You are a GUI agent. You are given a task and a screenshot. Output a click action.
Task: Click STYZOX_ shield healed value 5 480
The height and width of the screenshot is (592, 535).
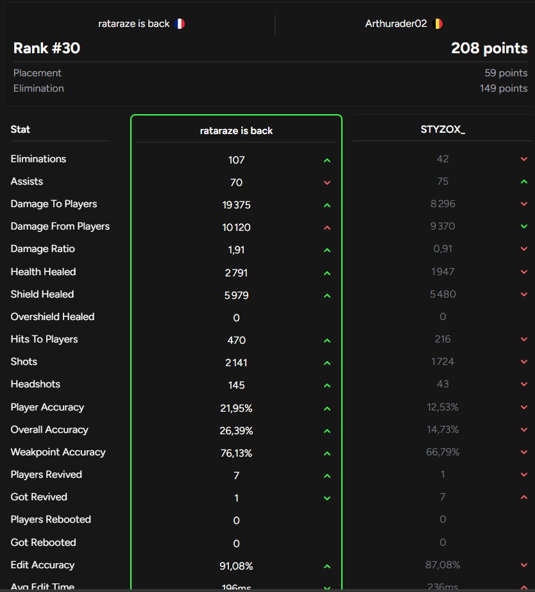coord(443,294)
